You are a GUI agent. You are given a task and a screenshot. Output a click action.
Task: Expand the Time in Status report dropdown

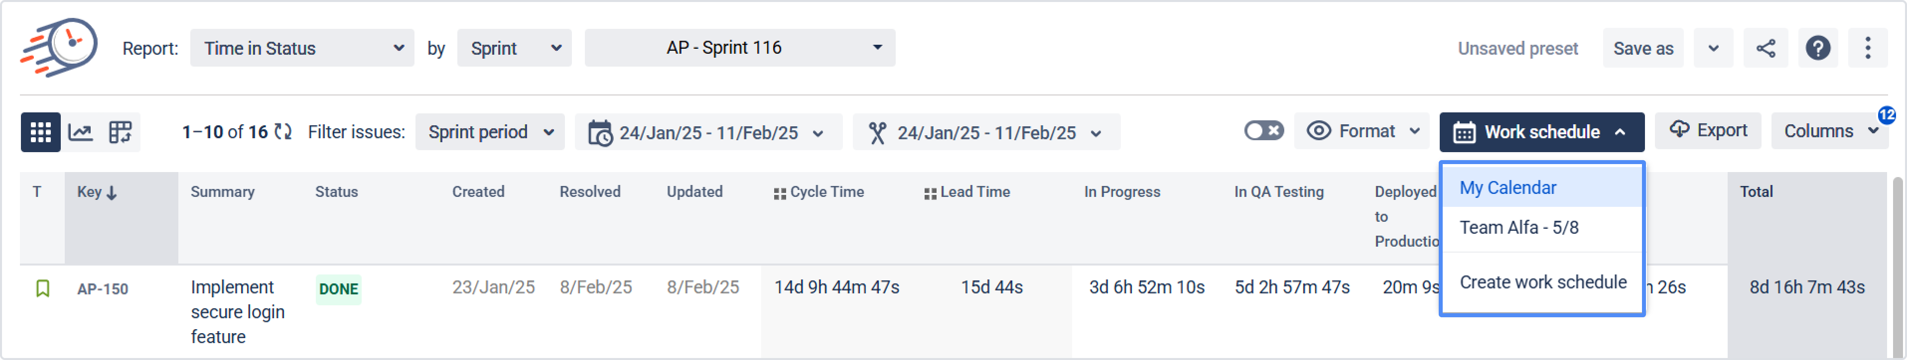(302, 49)
